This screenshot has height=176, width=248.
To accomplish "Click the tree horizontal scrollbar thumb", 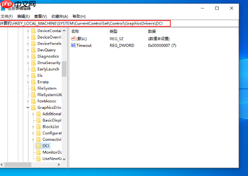I will (x=18, y=165).
